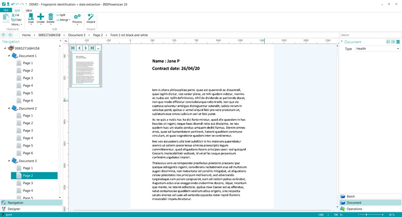
Task: Open the Process gears tool
Action: [77, 17]
